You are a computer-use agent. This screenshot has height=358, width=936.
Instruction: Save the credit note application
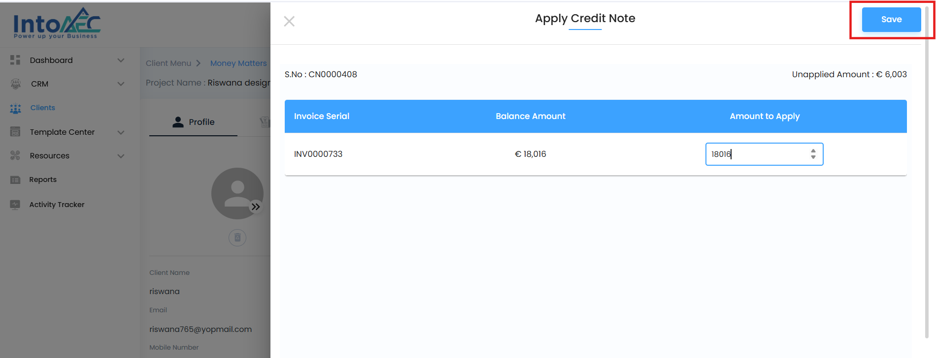pyautogui.click(x=891, y=20)
